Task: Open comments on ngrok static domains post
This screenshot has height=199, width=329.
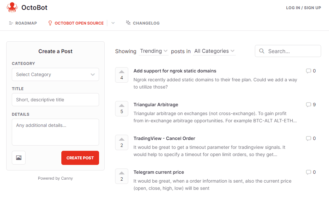Action: (x=311, y=71)
